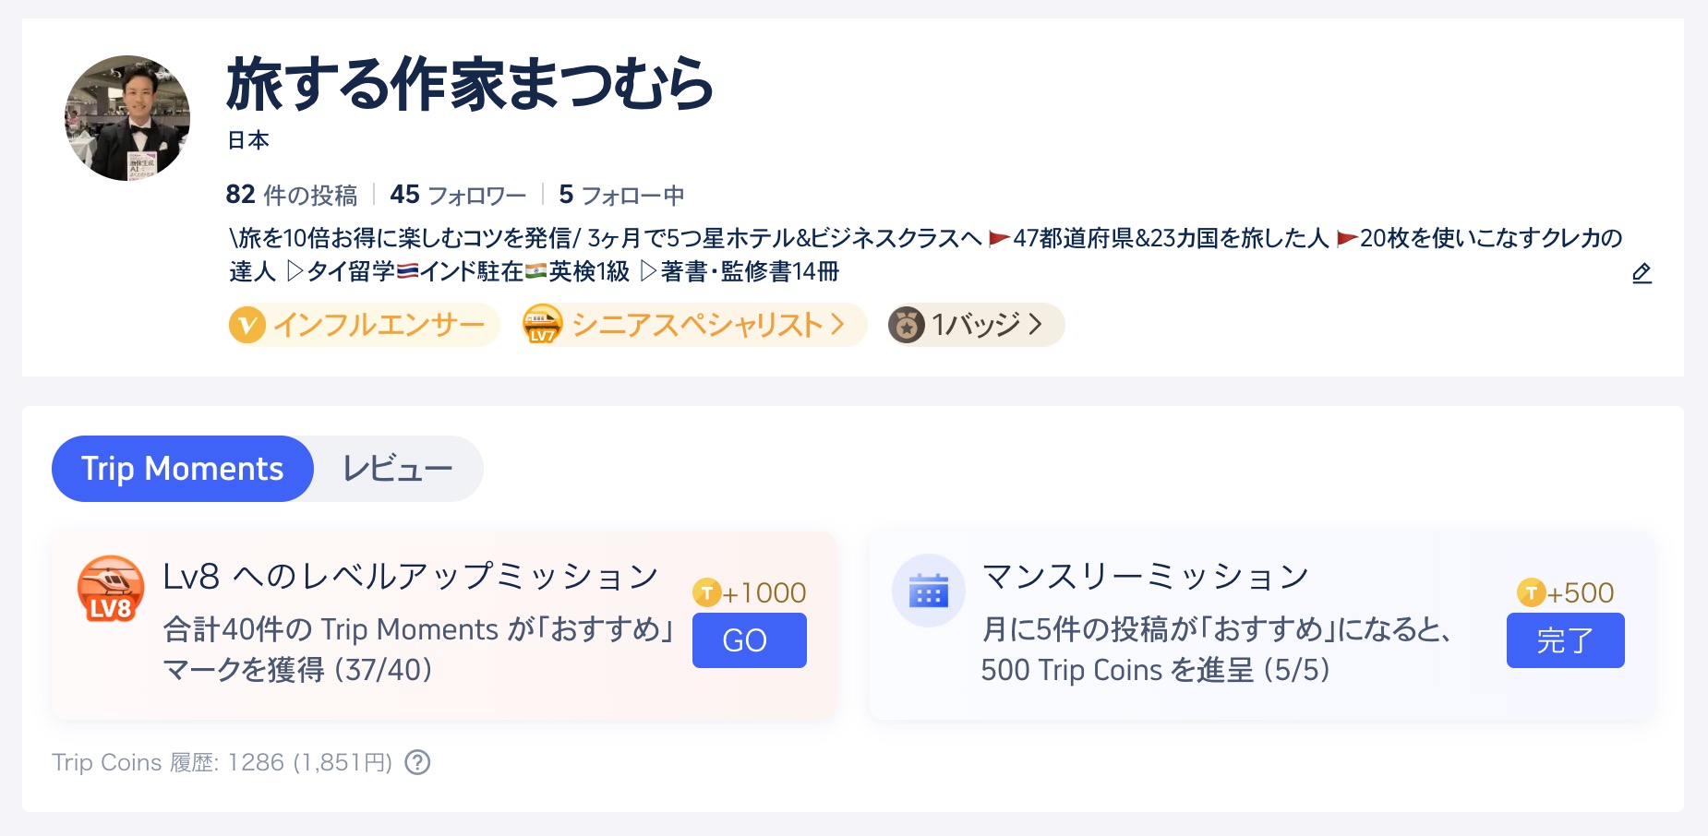The image size is (1708, 836).
Task: Click the GO button for Lv8 mission
Action: 750,640
